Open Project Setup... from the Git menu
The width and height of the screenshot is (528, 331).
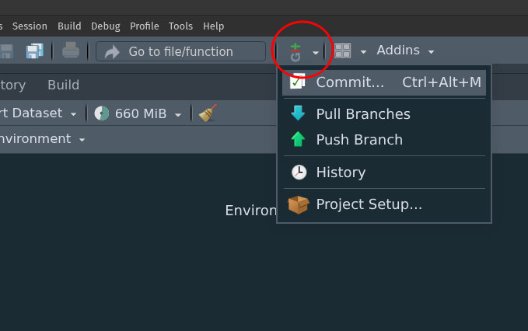[369, 205]
